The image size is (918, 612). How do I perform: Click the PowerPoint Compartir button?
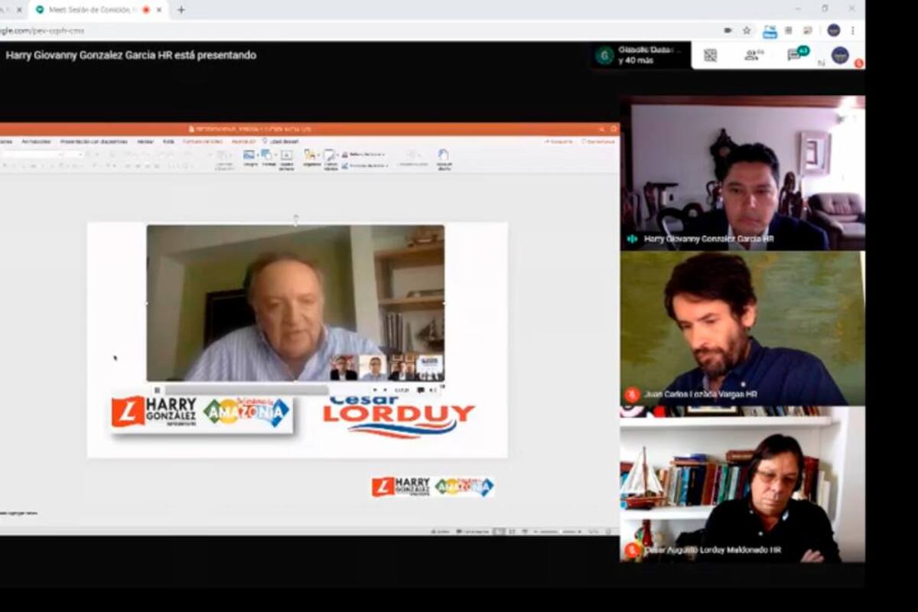(558, 142)
